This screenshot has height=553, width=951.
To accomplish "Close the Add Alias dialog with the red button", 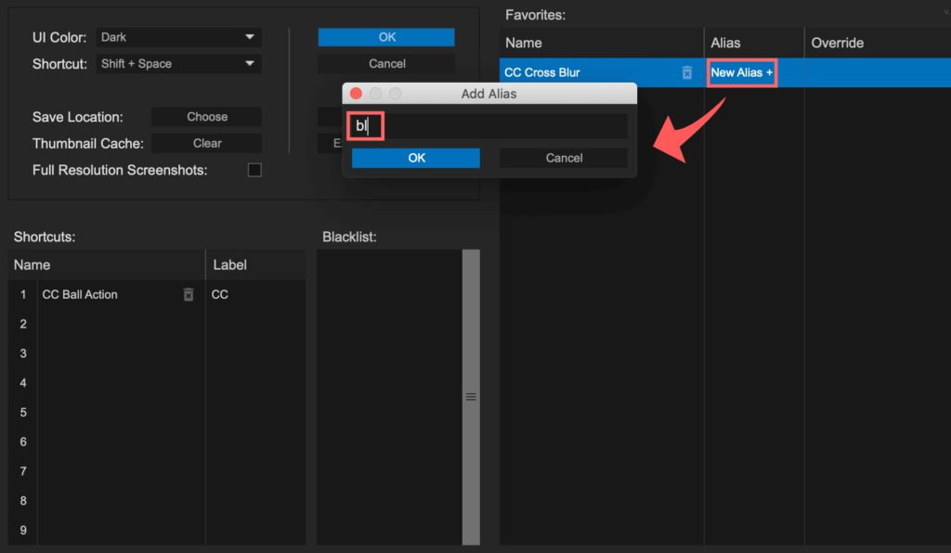I will [356, 93].
